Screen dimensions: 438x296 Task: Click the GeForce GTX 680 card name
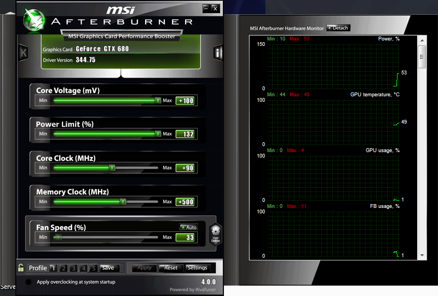[x=102, y=49]
